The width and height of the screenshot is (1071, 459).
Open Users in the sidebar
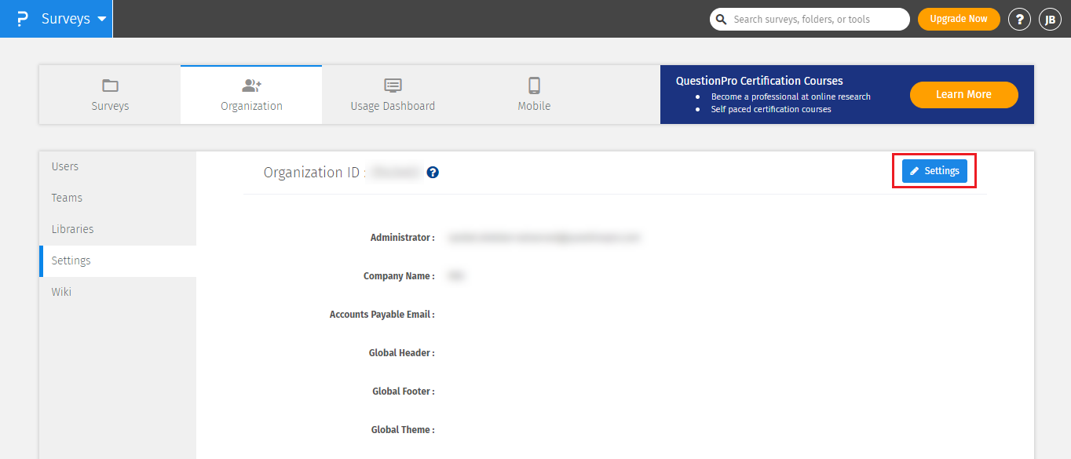pos(118,166)
